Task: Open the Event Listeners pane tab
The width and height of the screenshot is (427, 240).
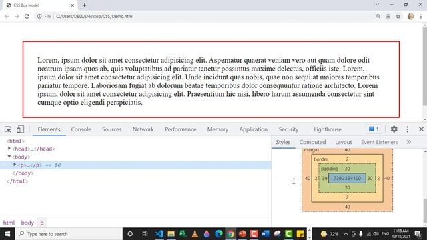Action: [380, 142]
